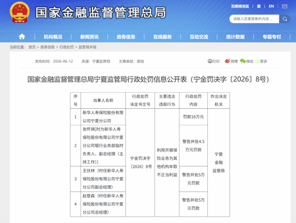Open 在线服务 navigation menu
This screenshot has width=296, height=223.
[162, 37]
